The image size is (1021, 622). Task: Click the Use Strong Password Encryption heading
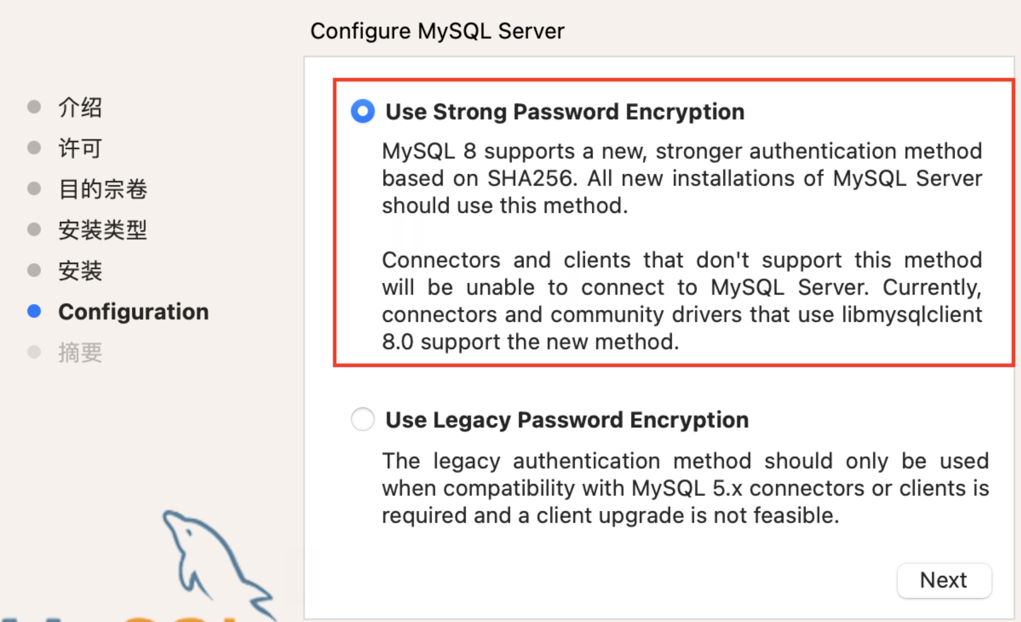pyautogui.click(x=564, y=111)
